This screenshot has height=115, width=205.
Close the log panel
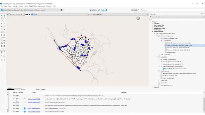pos(7,92)
